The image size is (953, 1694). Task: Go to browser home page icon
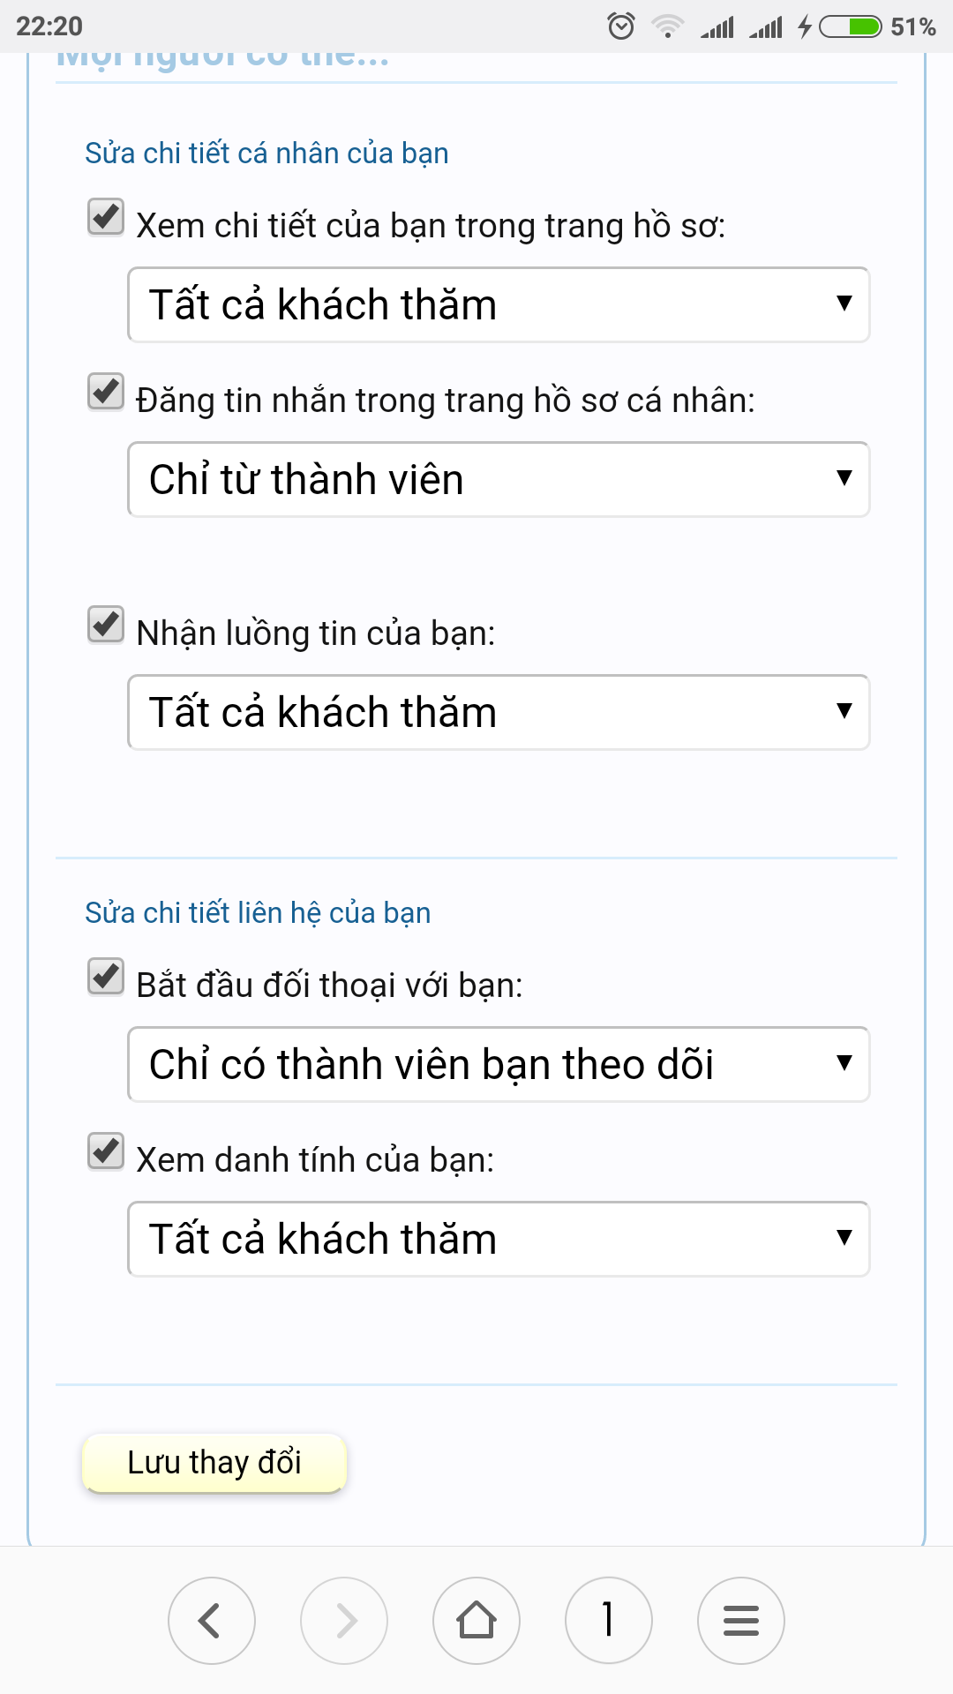coord(476,1621)
